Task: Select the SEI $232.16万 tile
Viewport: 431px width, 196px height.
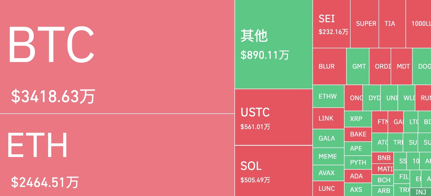Action: (x=332, y=24)
